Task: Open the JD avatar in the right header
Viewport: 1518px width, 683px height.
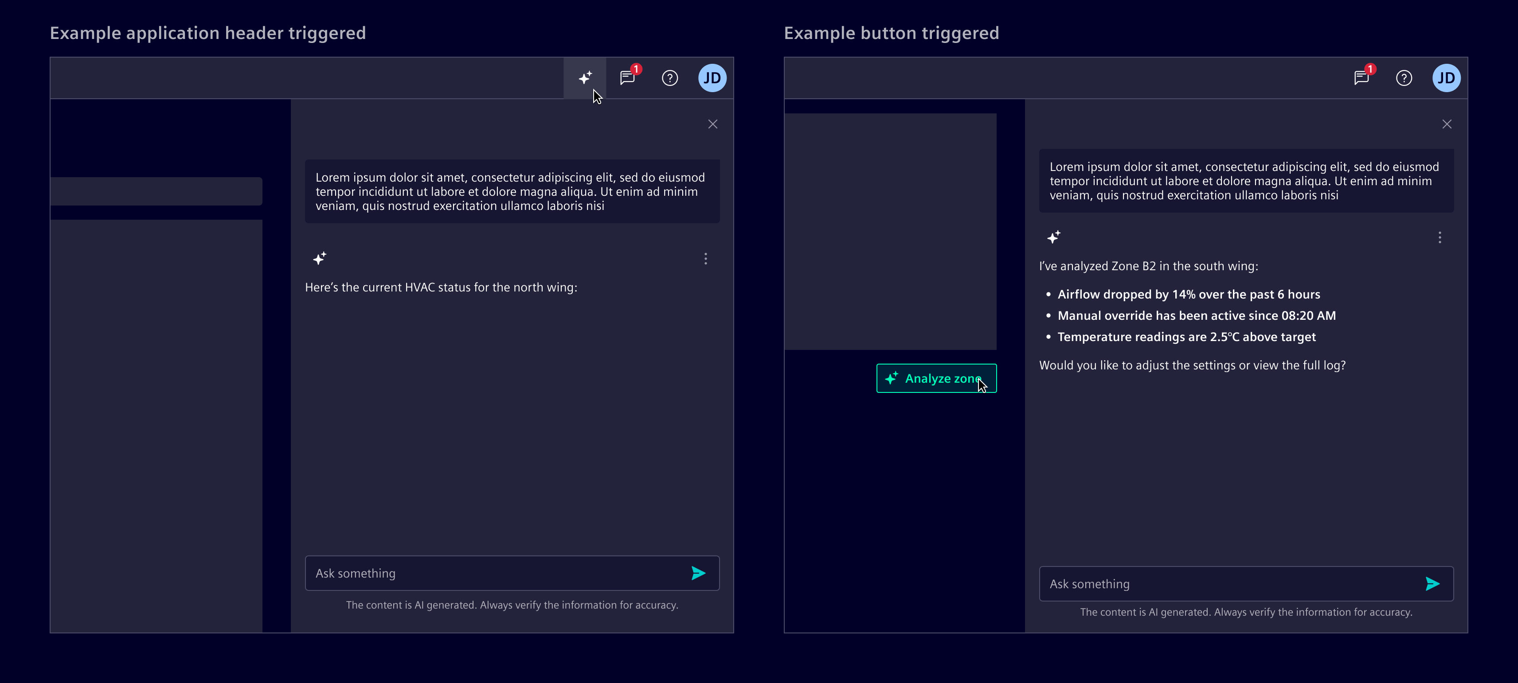Action: pos(1447,78)
